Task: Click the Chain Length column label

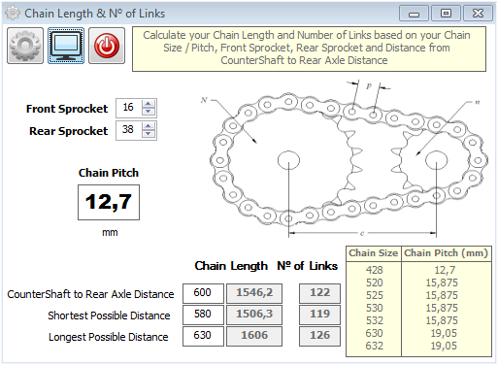Action: (231, 266)
